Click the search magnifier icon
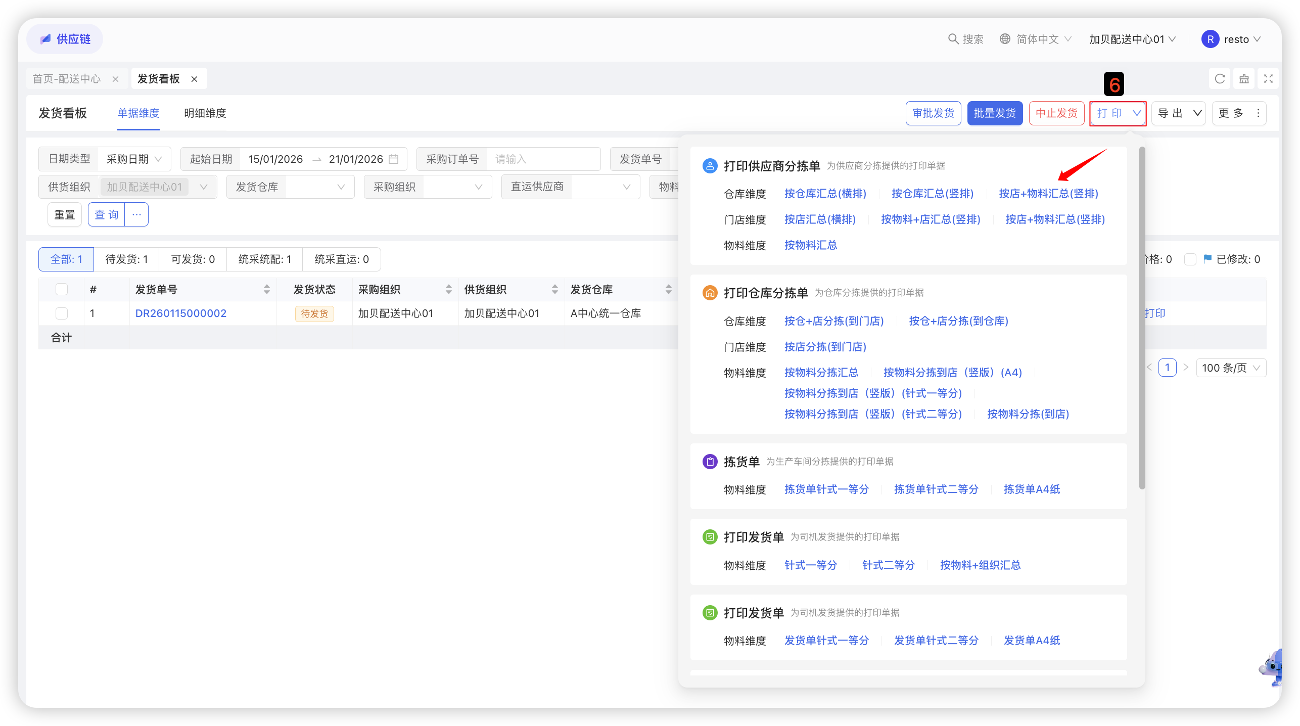The height and width of the screenshot is (726, 1300). click(953, 39)
